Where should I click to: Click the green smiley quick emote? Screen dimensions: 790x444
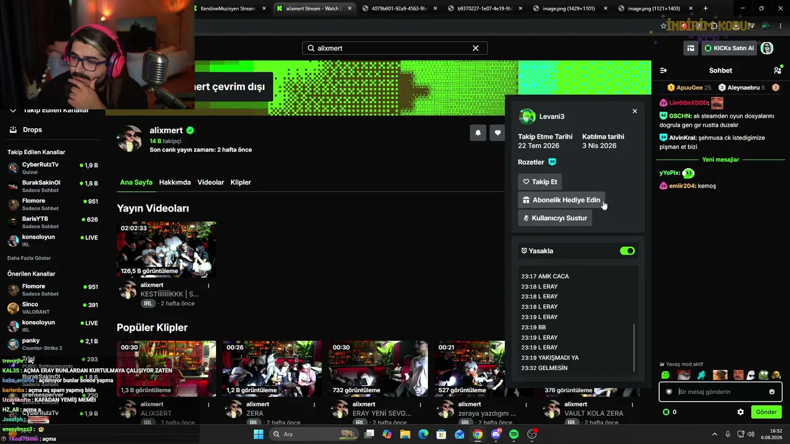click(665, 375)
